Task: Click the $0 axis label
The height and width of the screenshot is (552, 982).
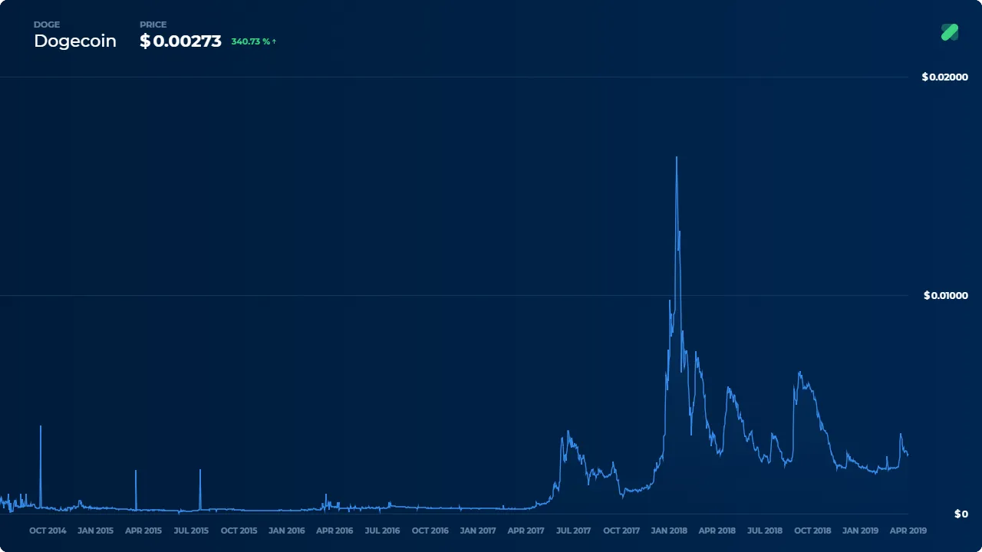Action: tap(961, 514)
